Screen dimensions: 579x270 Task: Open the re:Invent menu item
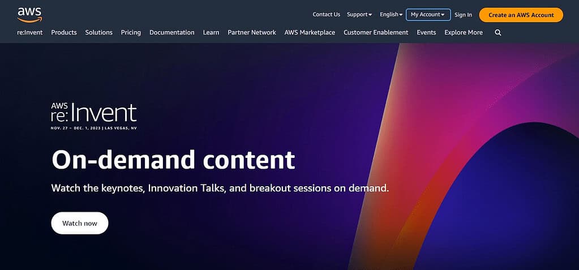pos(30,32)
